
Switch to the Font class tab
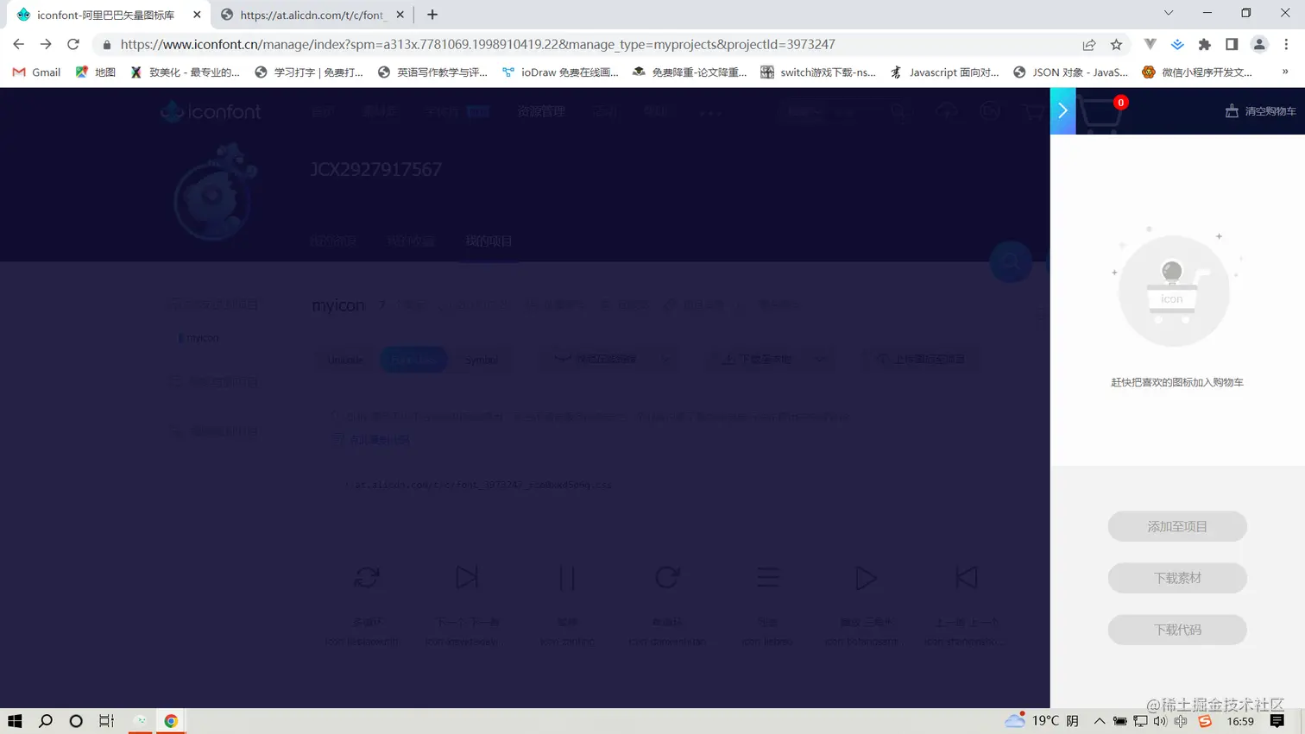pos(413,360)
